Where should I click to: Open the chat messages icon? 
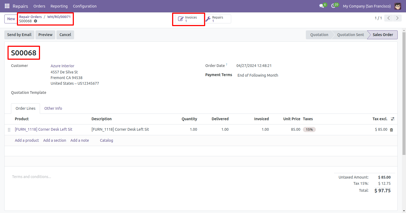(321, 6)
